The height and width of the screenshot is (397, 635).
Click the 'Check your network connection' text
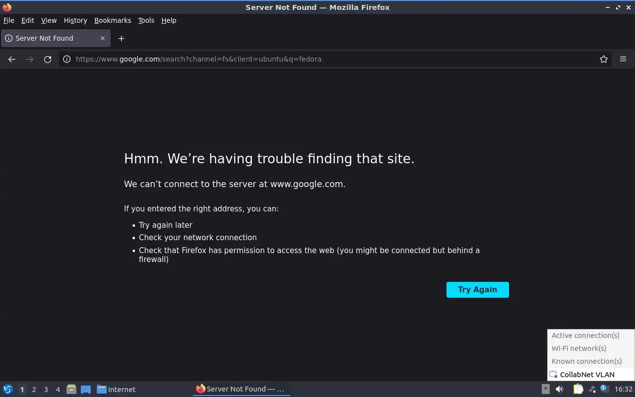[x=197, y=238]
